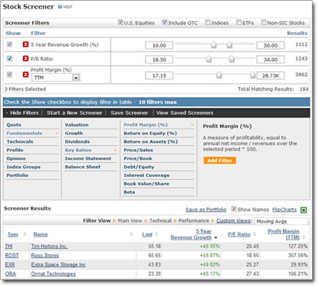Viewport: 317px width, 285px height.
Task: Select Profit Margin (%) in ratios list
Action: click(x=146, y=125)
